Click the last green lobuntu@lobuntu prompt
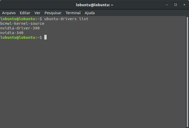The image size is (189, 128). (18, 37)
